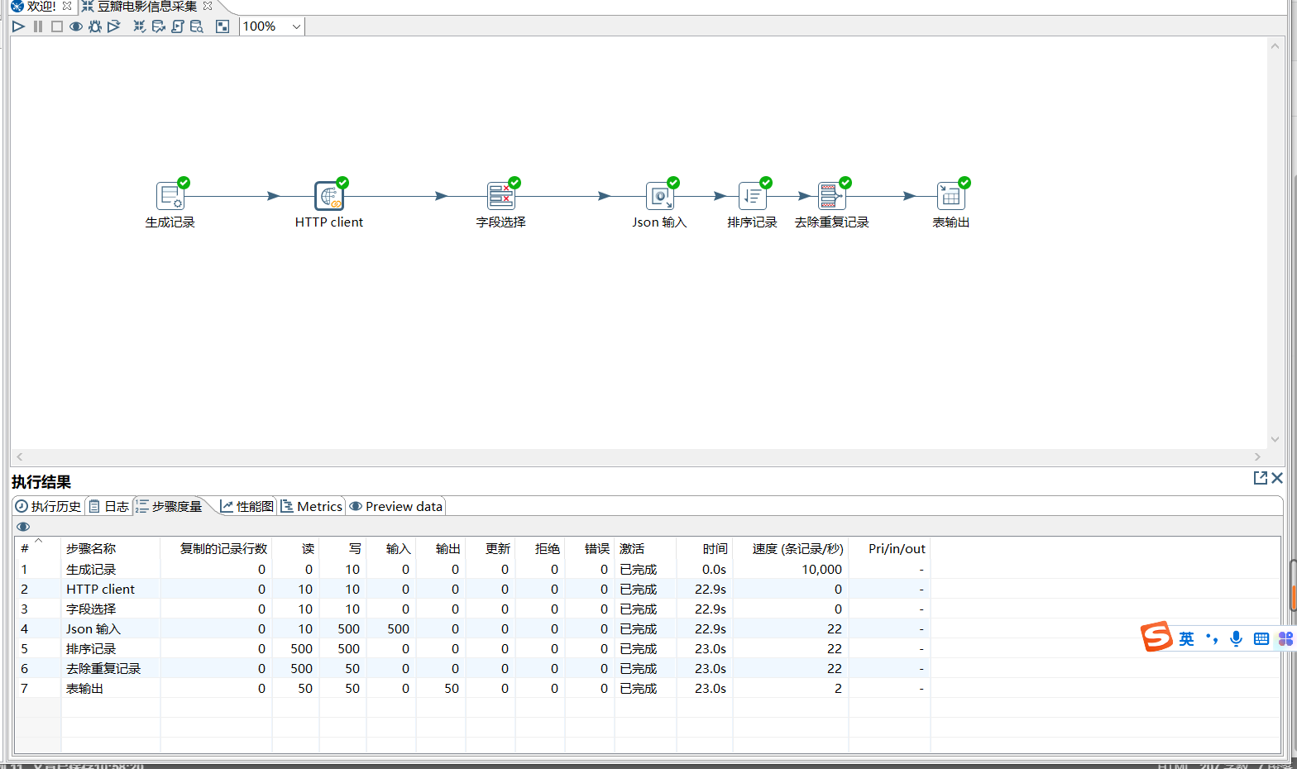Screen dimensions: 1297x769
Task: Open the 步骤度量 tab
Action: [170, 506]
